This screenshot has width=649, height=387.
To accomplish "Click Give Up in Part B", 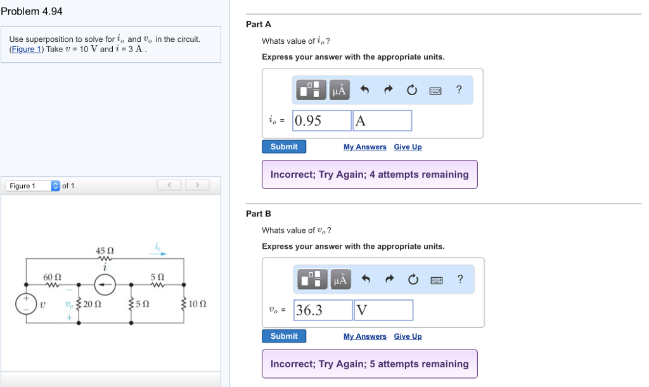I will [x=408, y=336].
